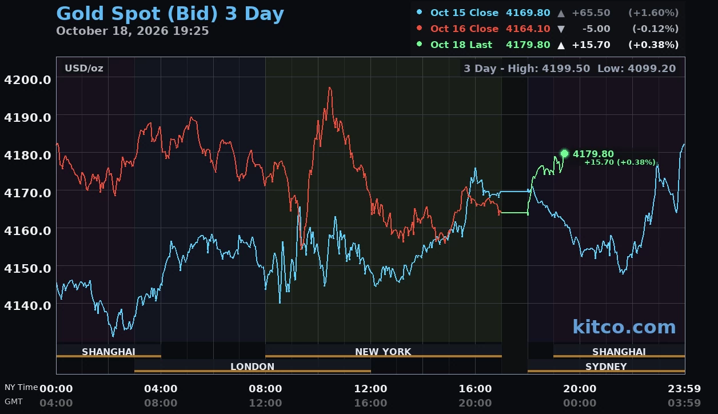Click the '(+0.38%)' percent in legend
Image resolution: width=718 pixels, height=414 pixels.
(x=653, y=45)
